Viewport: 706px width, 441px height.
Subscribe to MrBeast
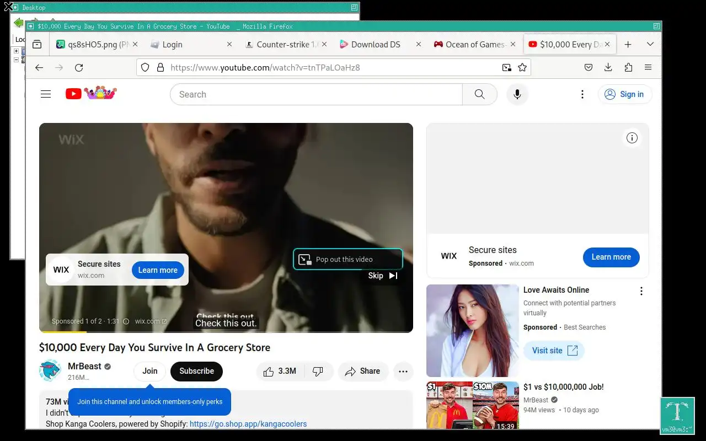pos(196,371)
